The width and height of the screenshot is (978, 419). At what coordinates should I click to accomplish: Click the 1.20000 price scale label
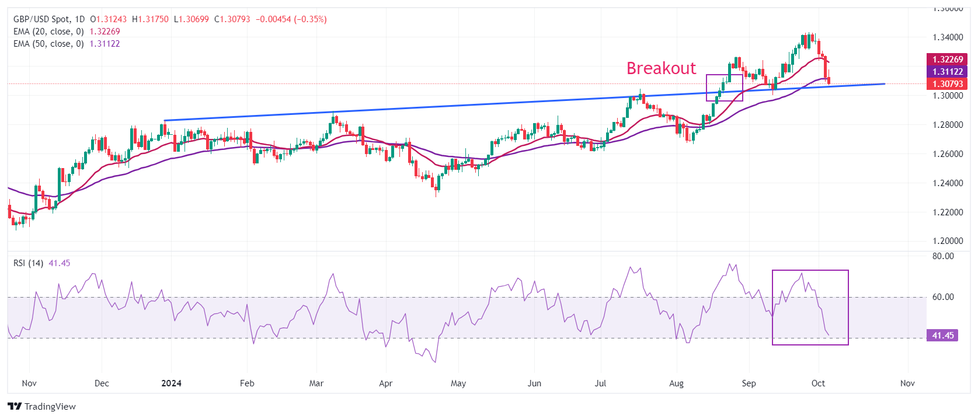[948, 241]
